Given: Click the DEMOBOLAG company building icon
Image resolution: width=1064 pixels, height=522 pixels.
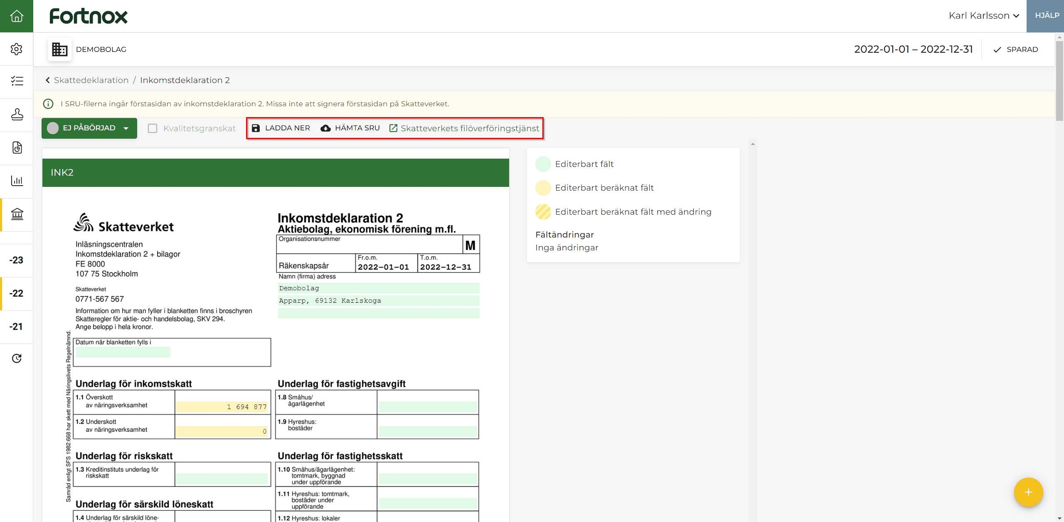Looking at the screenshot, I should [x=59, y=49].
